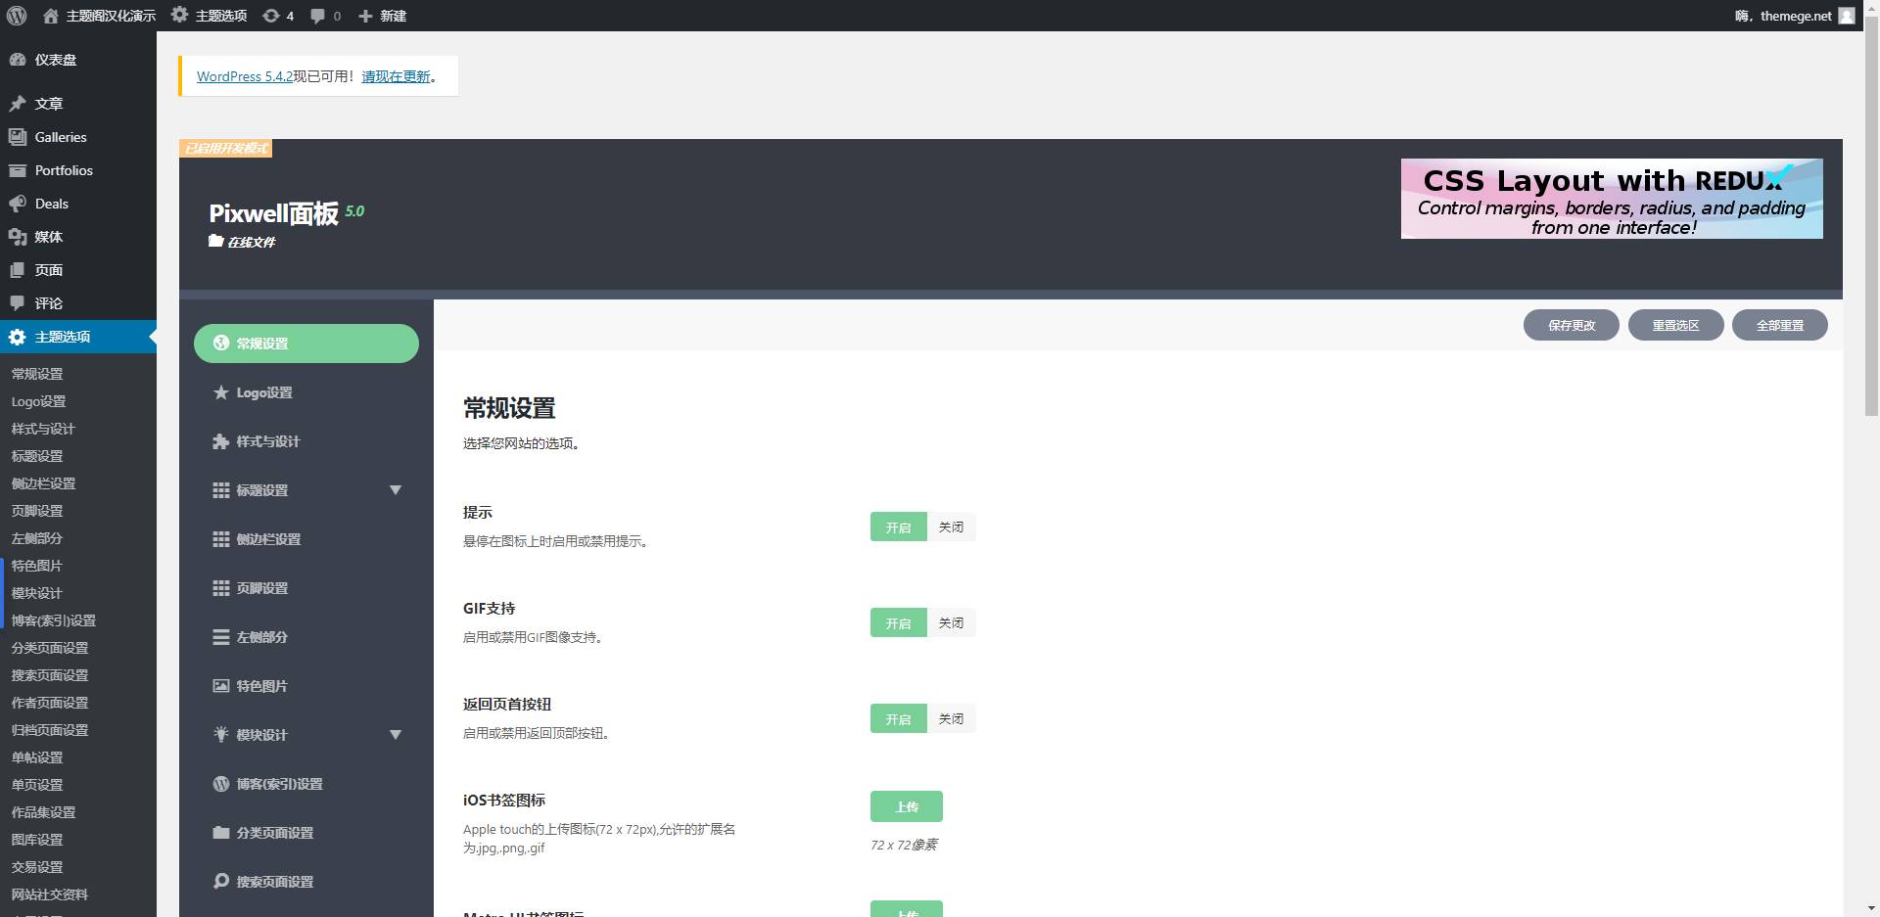This screenshot has height=917, width=1880.
Task: Turn 提示 off with 关闭
Action: [x=951, y=527]
